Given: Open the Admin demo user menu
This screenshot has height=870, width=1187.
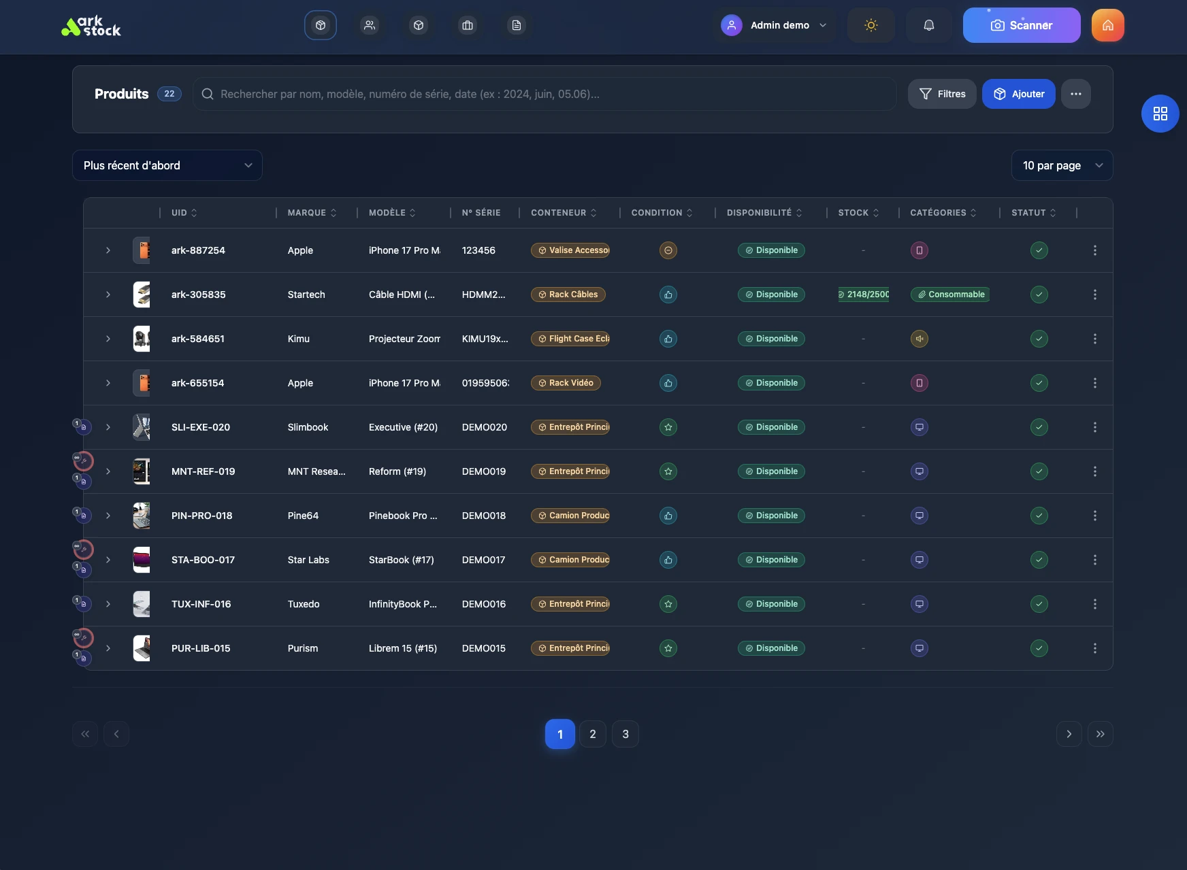Looking at the screenshot, I should click(x=775, y=25).
